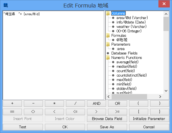The height and width of the screenshot is (133, 172).
Task: Click the Cancel button
Action: point(149,127)
